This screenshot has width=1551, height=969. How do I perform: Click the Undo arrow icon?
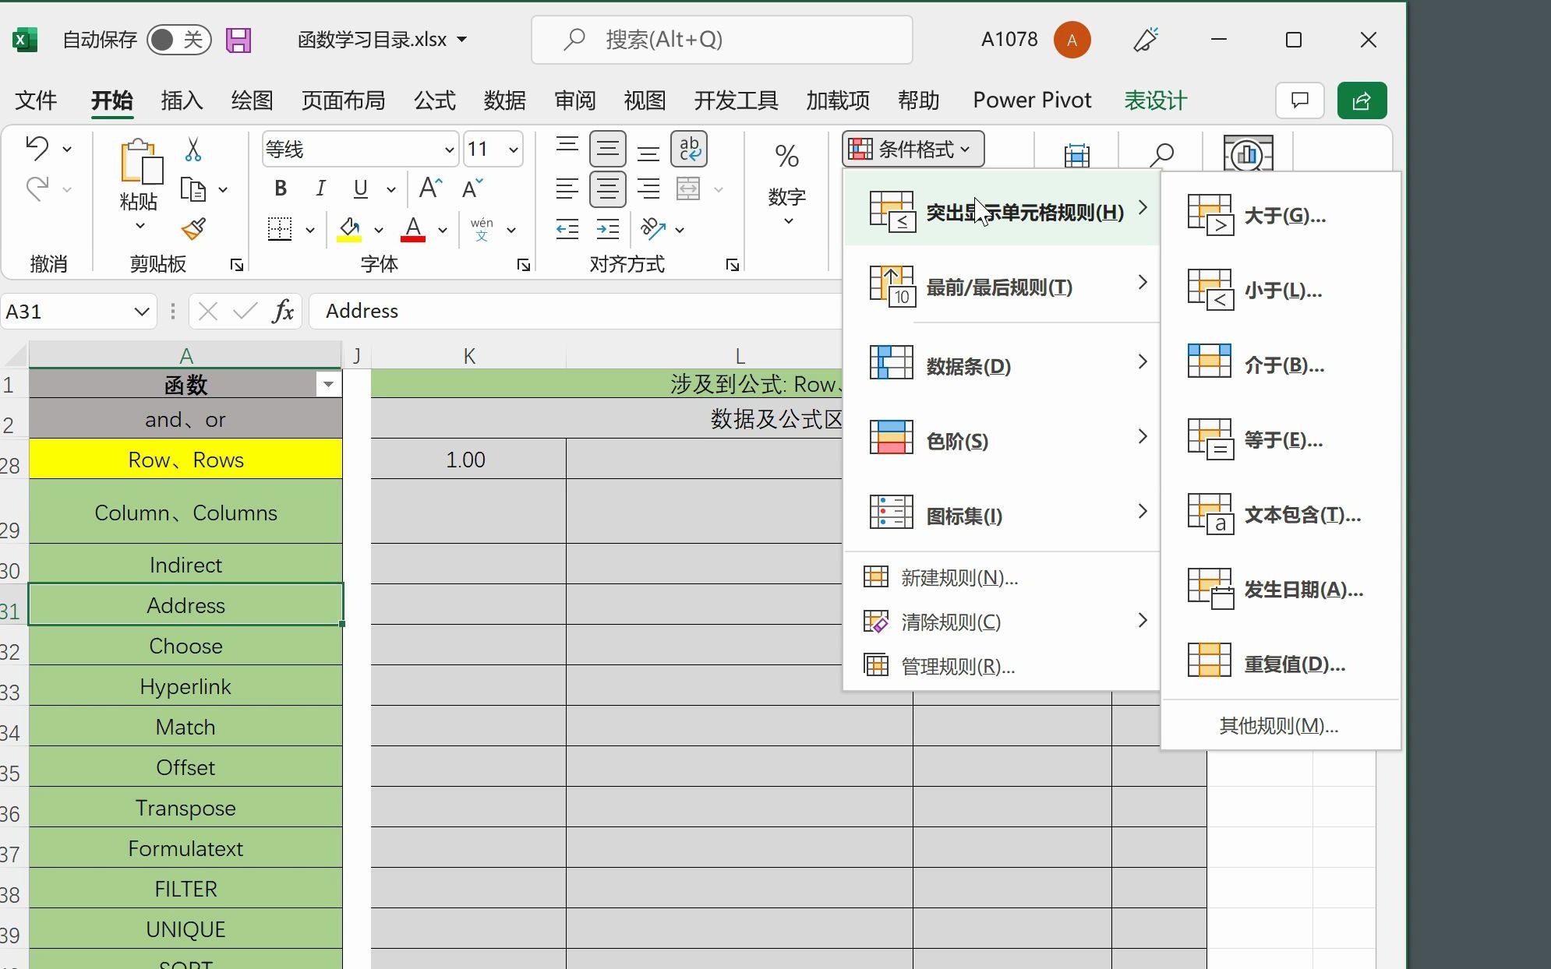point(37,147)
